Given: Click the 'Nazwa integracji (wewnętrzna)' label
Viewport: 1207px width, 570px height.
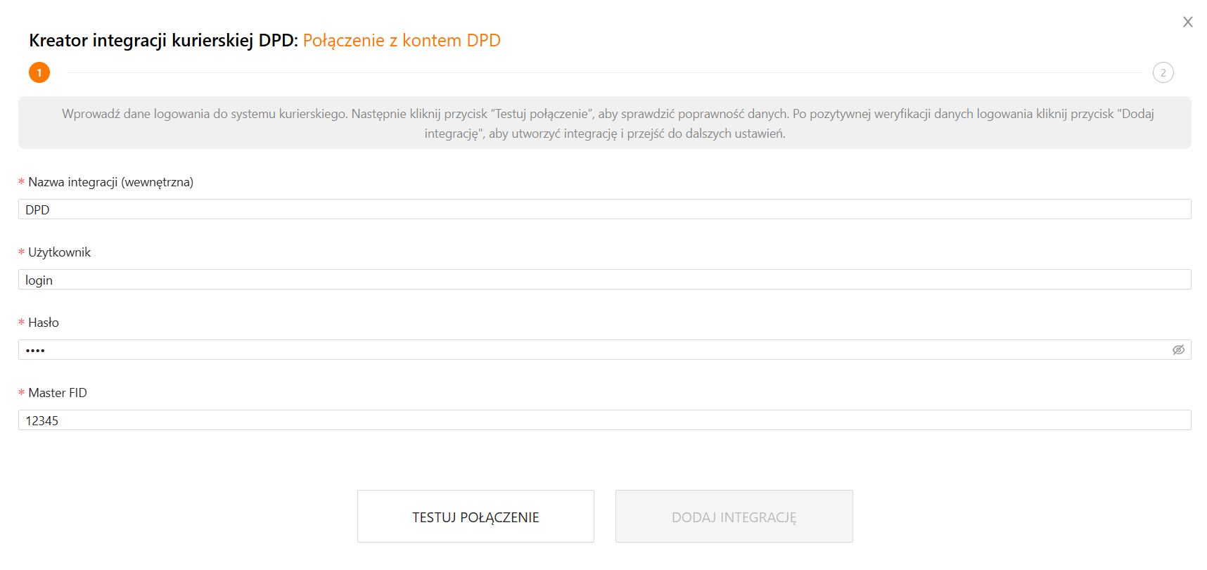Looking at the screenshot, I should click(x=110, y=182).
